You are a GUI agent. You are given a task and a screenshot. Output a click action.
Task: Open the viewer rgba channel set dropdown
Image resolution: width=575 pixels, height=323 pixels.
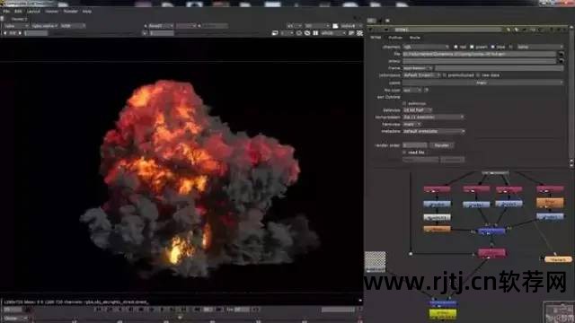(16, 26)
